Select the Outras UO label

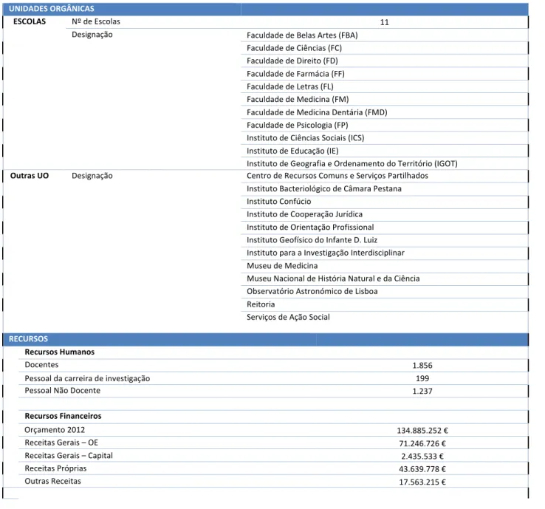(30, 176)
